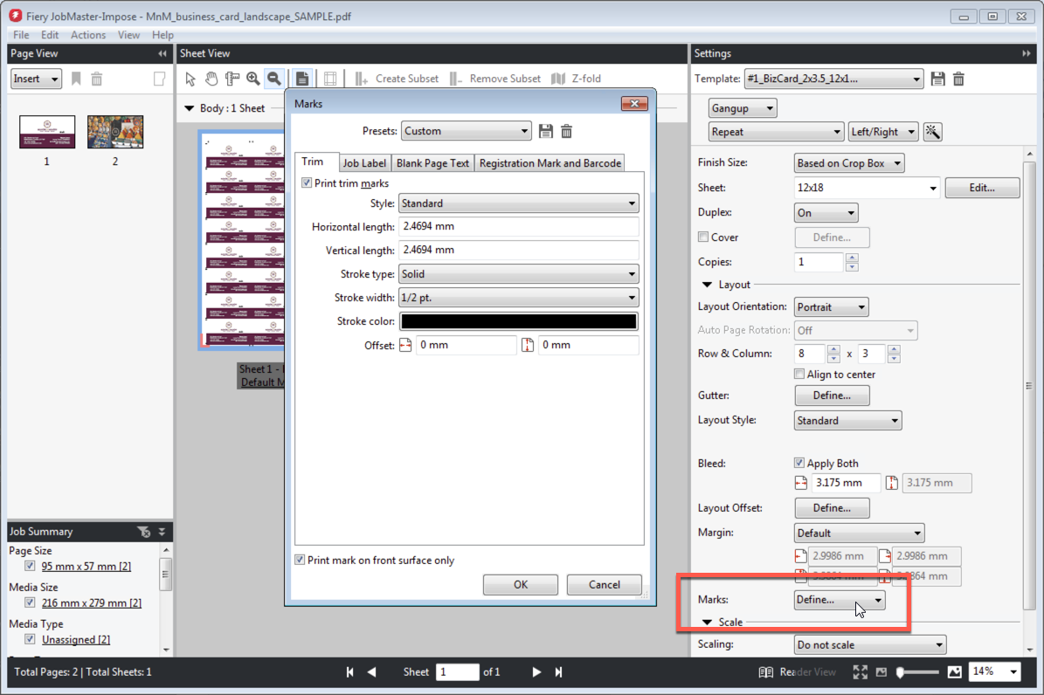Save the marks preset via disk icon
The width and height of the screenshot is (1044, 695).
(x=546, y=131)
